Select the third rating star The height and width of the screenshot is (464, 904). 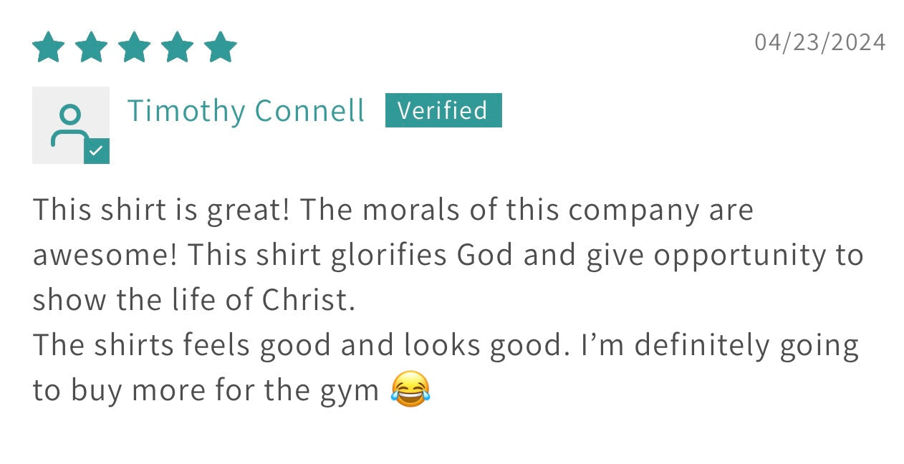coord(135,47)
